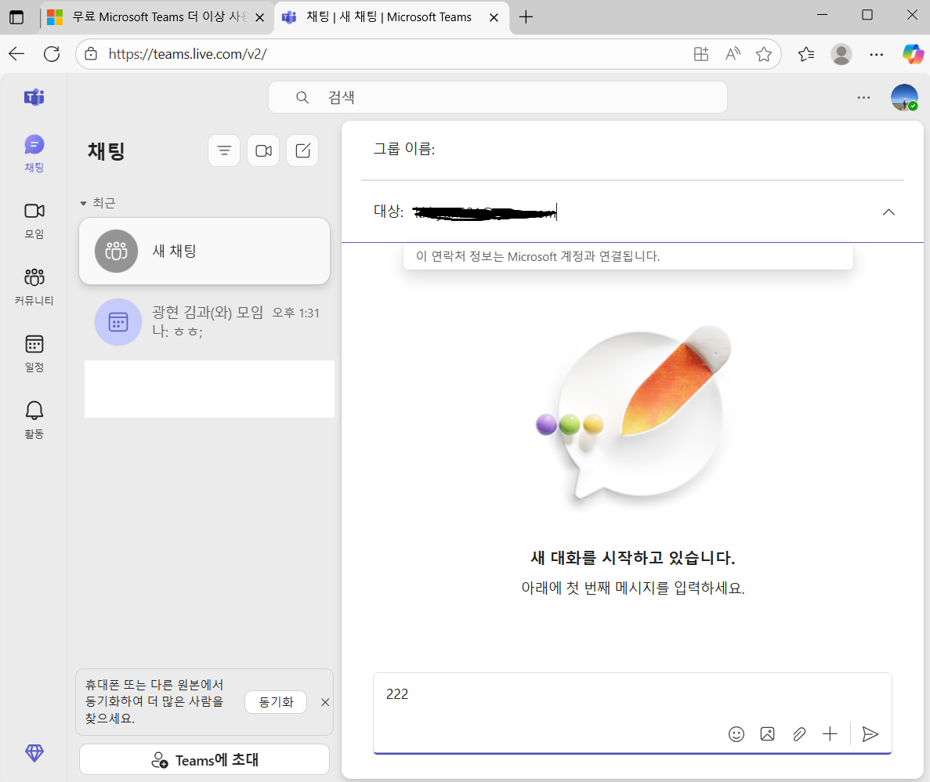930x782 pixels.
Task: Close the 채팅 | 새 채팅 tab
Action: coord(494,18)
